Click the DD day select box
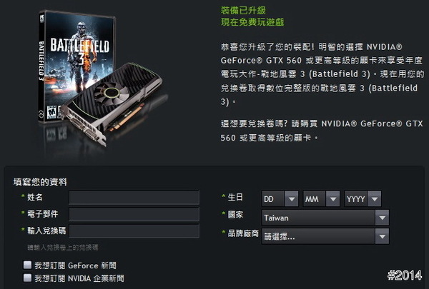This screenshot has width=429, height=289. [280, 198]
